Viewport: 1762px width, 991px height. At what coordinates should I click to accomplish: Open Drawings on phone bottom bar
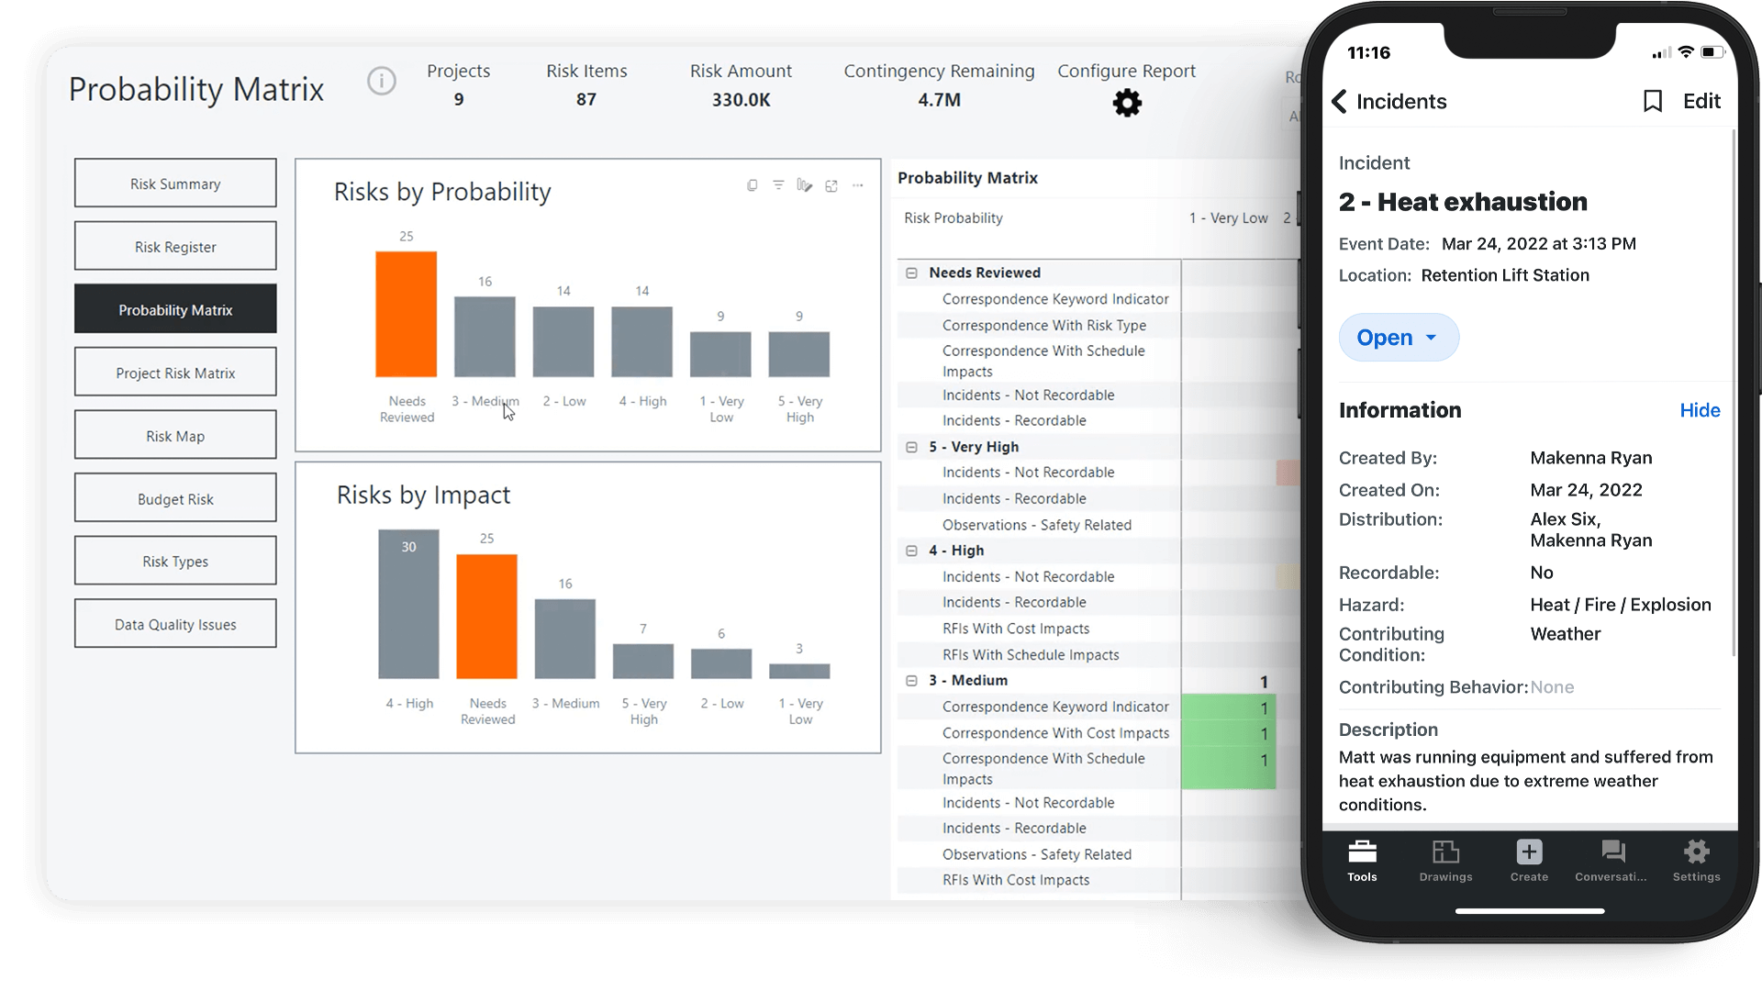(1445, 862)
